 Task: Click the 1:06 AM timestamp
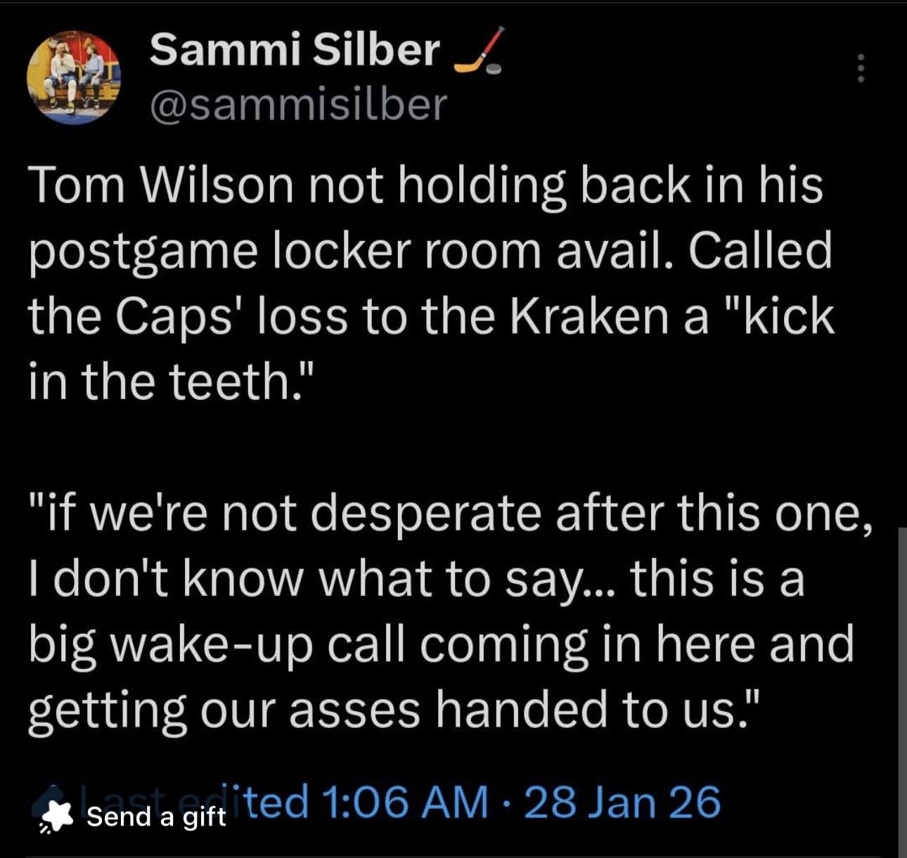click(x=405, y=802)
